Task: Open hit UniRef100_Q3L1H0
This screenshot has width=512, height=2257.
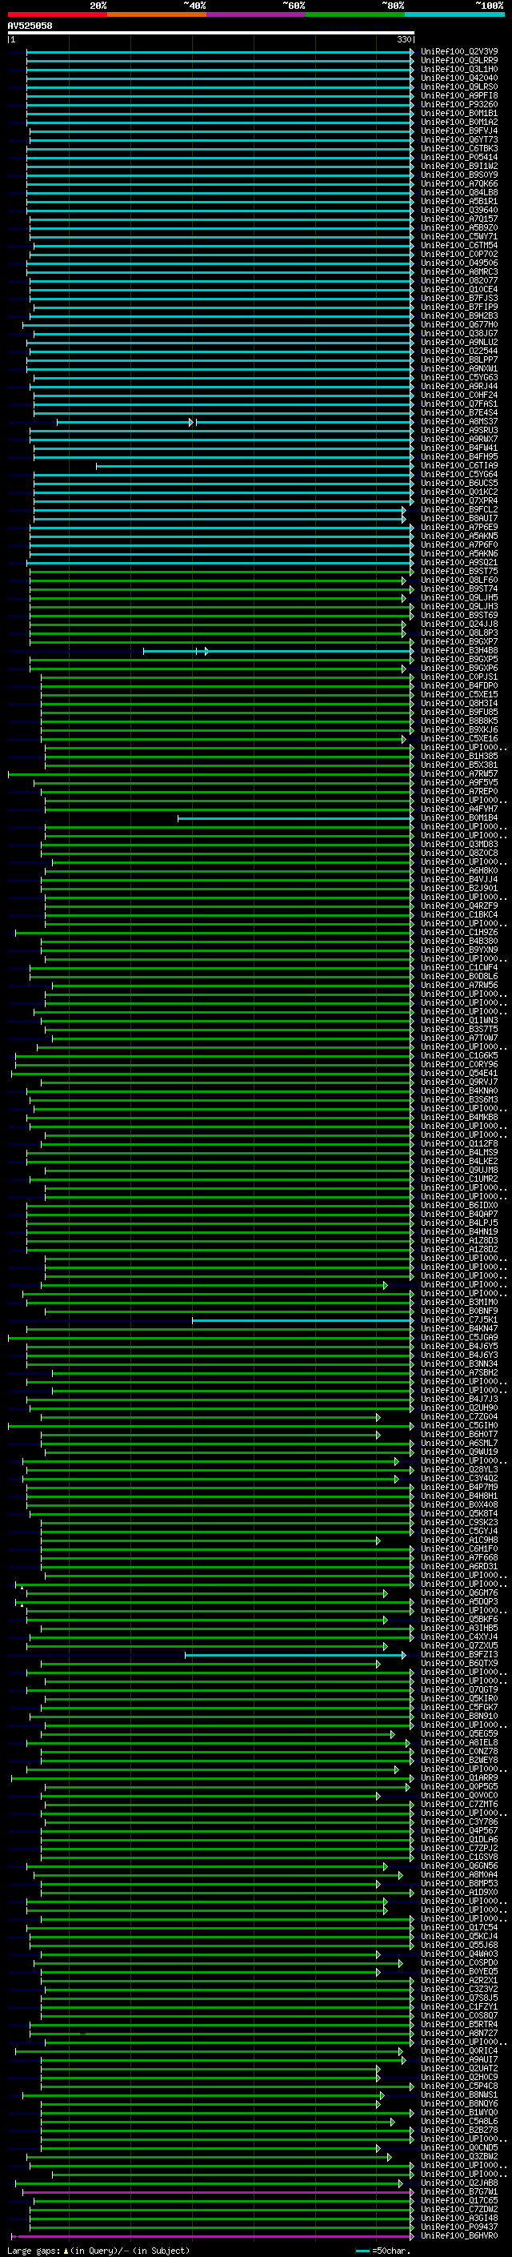Action: tap(459, 69)
